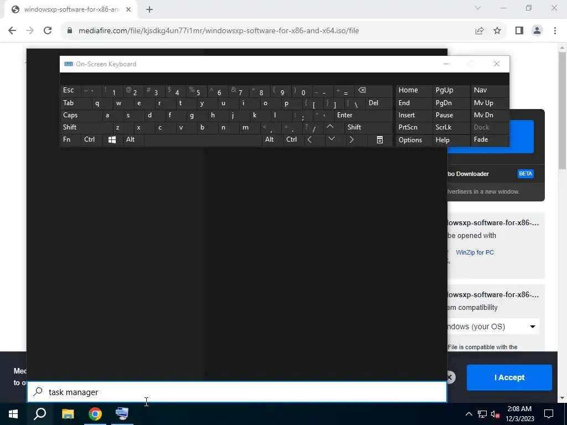The height and width of the screenshot is (425, 567).
Task: Click the Chrome address bar URL
Action: point(218,30)
